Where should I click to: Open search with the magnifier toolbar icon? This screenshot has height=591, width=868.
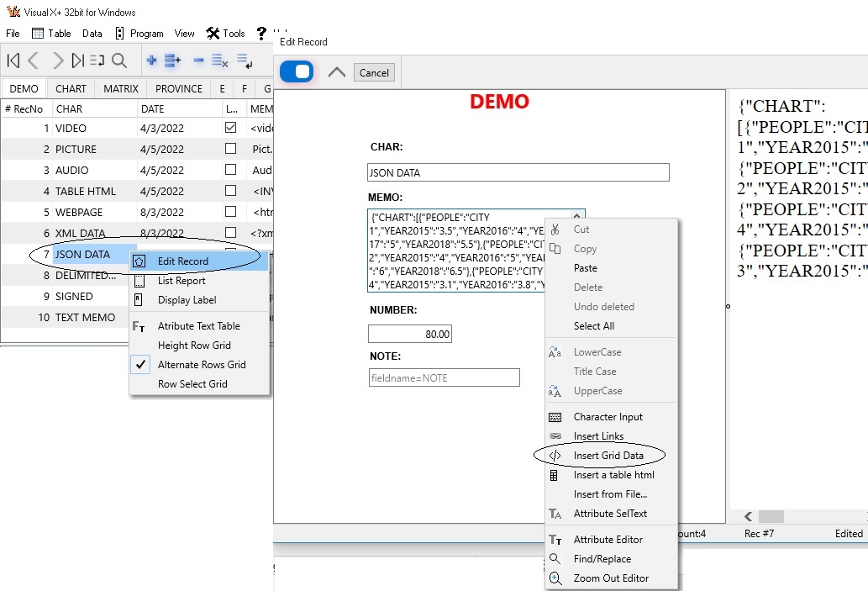click(x=119, y=60)
